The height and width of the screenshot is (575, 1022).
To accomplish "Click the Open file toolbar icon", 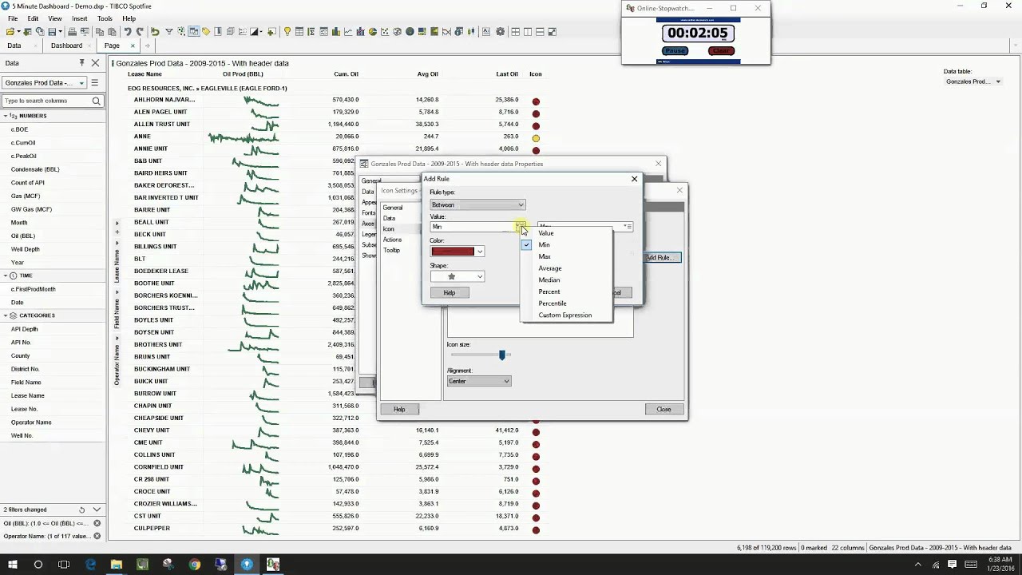I will (x=10, y=32).
